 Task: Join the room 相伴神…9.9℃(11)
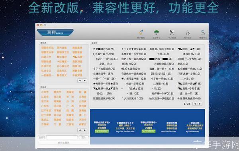click(x=163, y=94)
